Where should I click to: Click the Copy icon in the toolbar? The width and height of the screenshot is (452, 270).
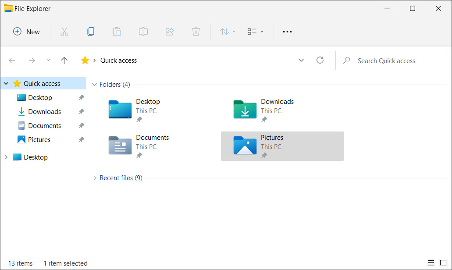pos(90,32)
